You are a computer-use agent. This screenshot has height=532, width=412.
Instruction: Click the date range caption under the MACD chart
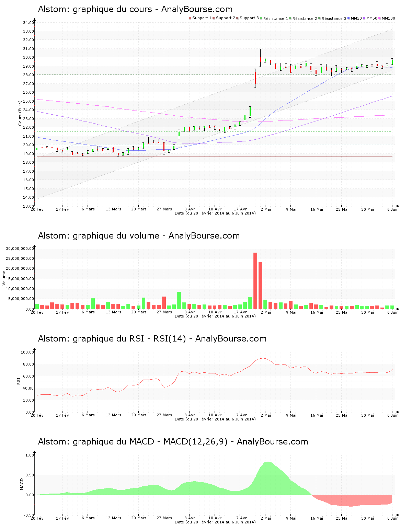click(215, 522)
